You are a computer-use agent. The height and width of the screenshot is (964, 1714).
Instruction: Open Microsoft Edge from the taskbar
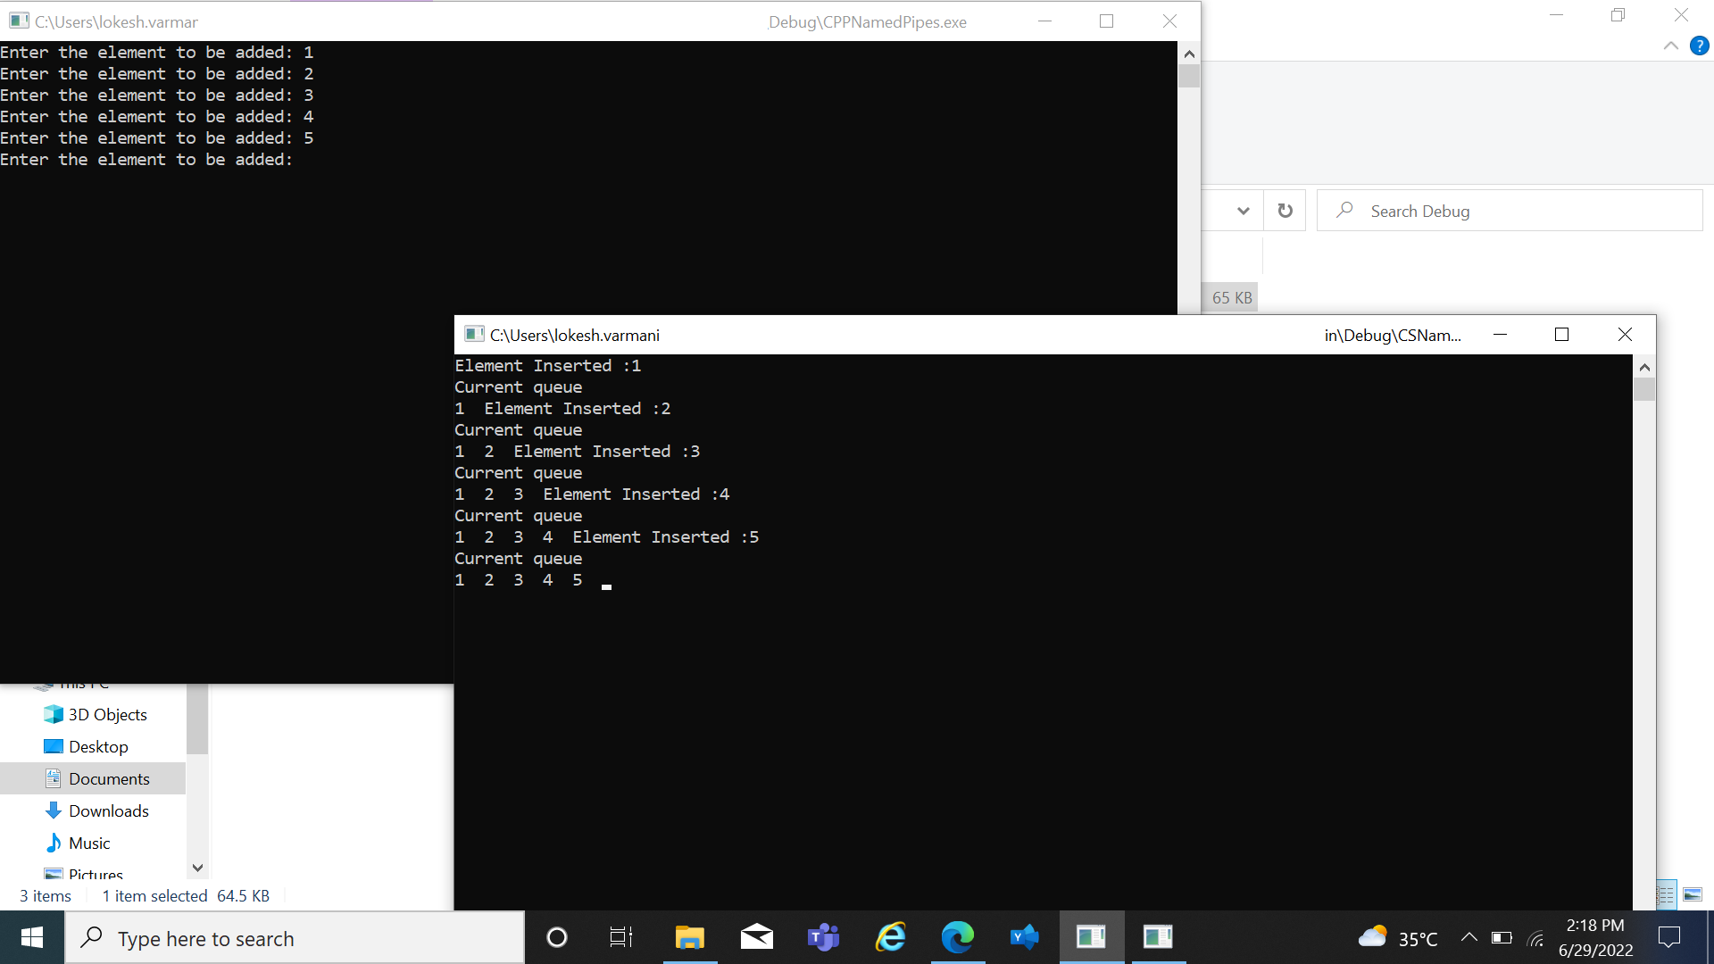(x=957, y=937)
